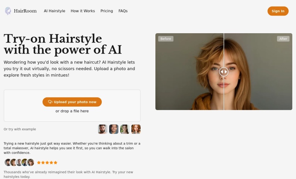The image size is (296, 179).
Task: Go to How it Works section
Action: [83, 11]
